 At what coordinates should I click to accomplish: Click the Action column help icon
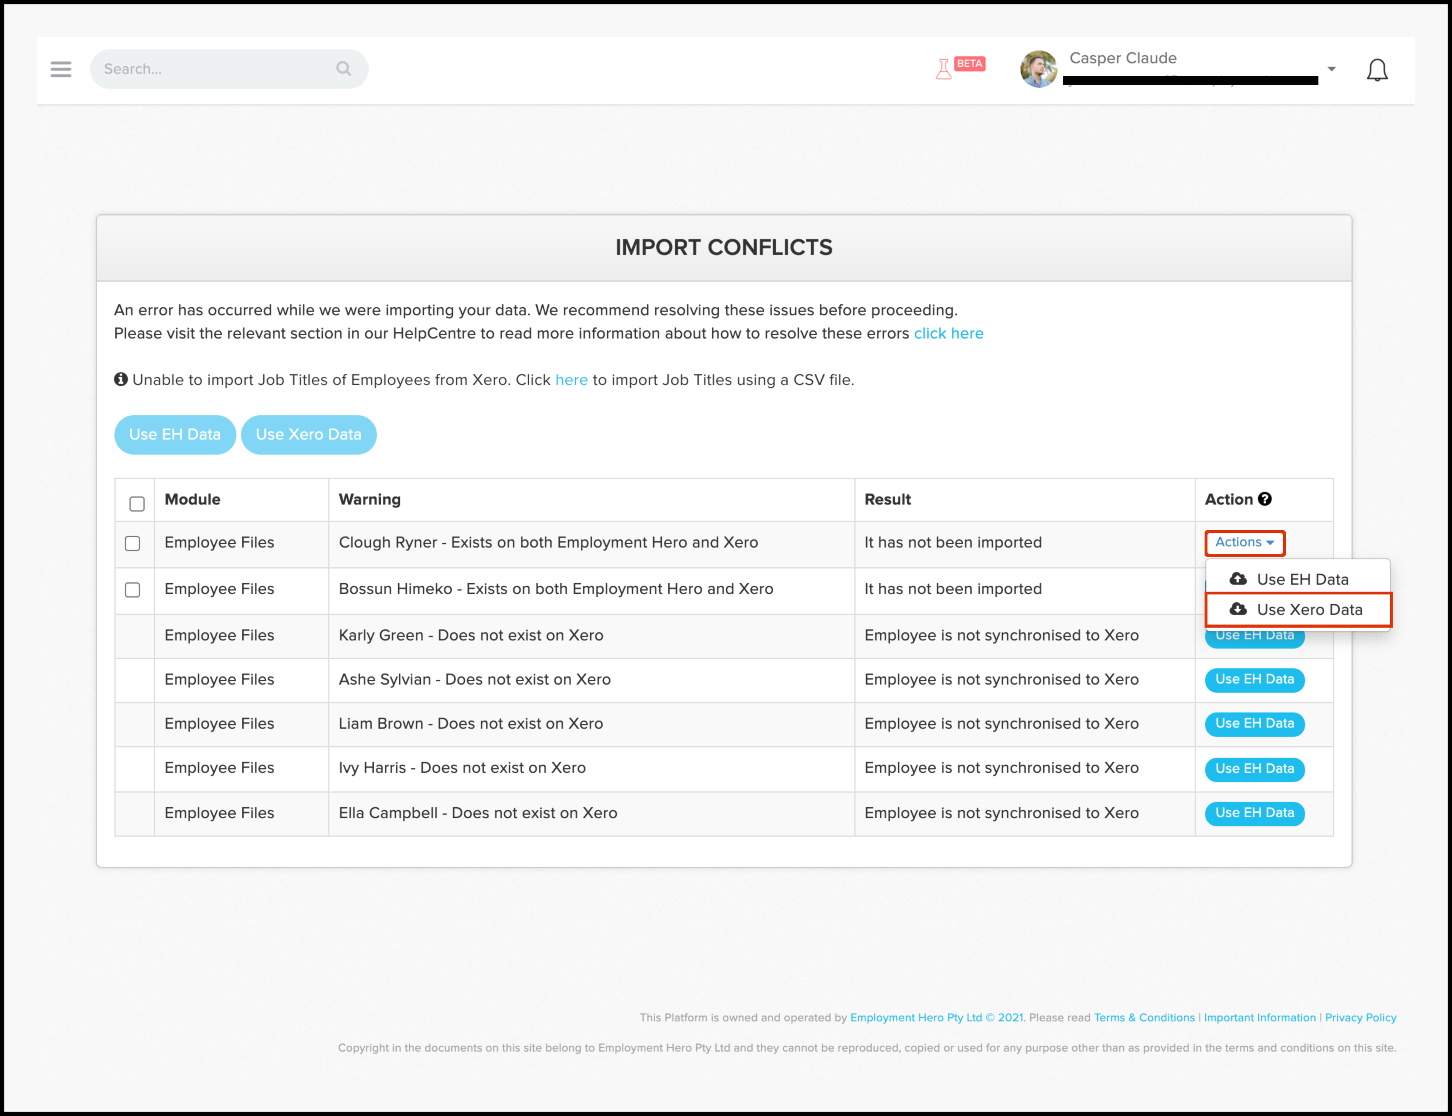coord(1265,499)
